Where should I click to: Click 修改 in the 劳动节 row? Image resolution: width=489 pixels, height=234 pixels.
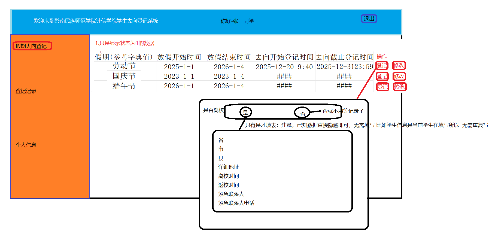pos(399,65)
